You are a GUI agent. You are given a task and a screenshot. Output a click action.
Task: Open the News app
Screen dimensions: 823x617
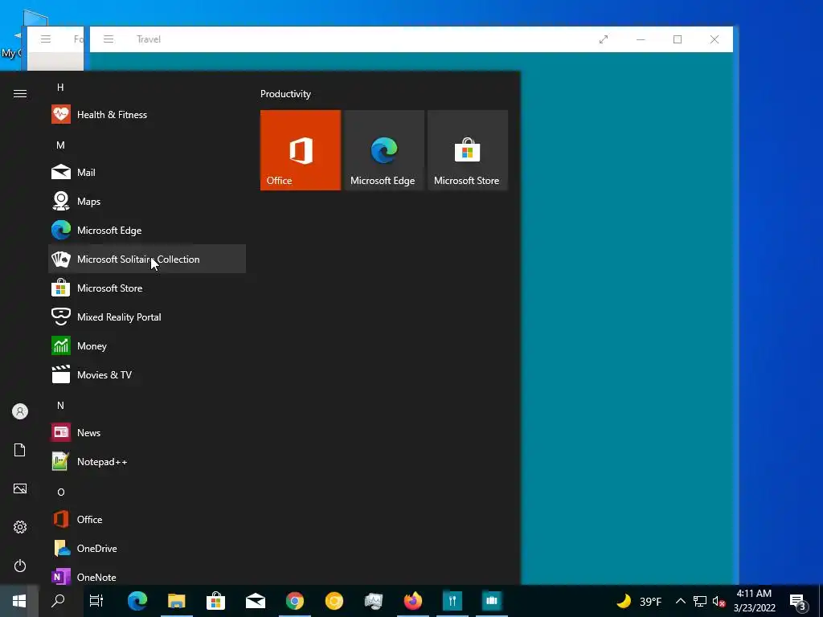[x=147, y=432]
